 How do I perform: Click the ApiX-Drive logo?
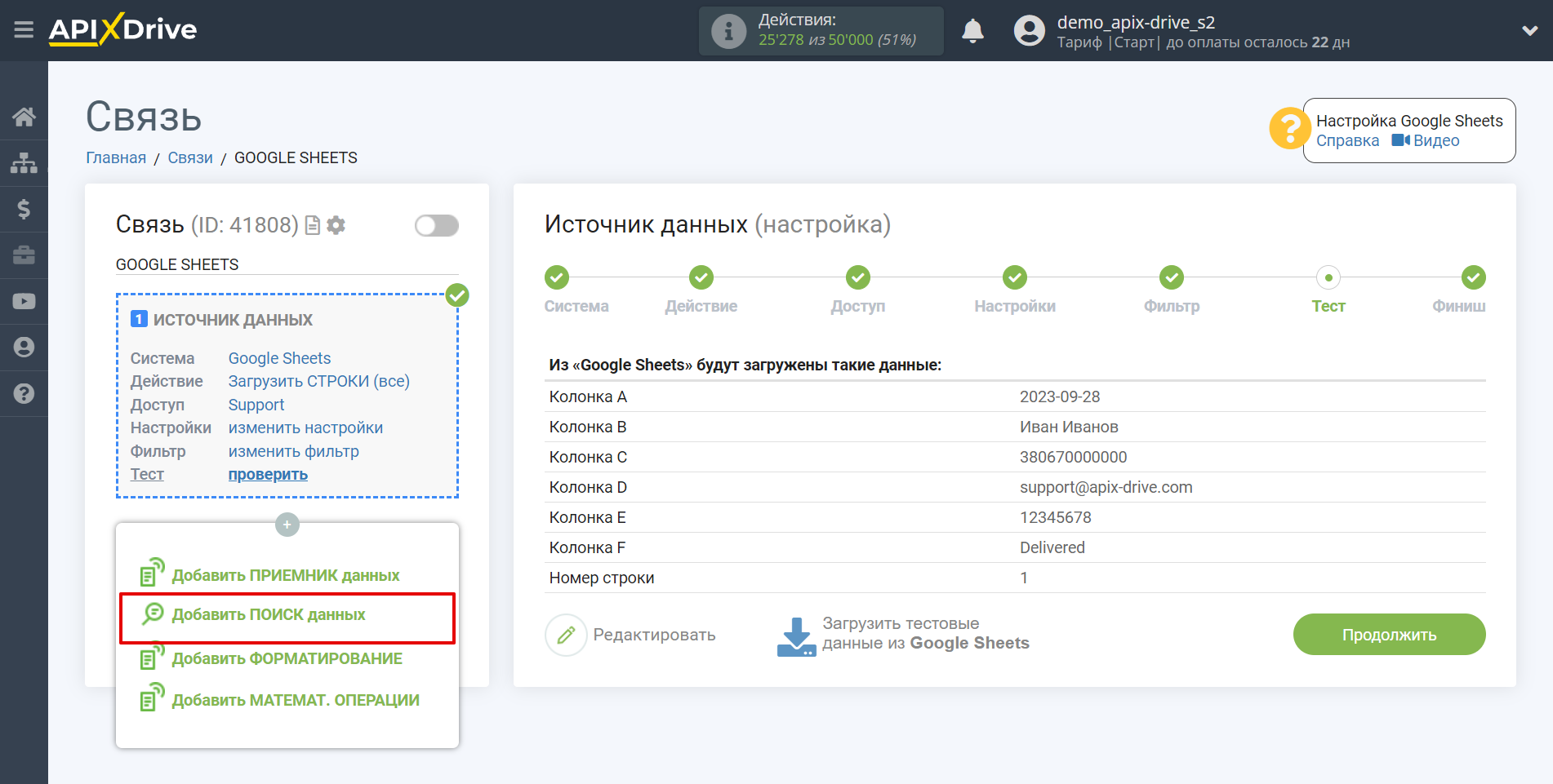click(x=122, y=29)
